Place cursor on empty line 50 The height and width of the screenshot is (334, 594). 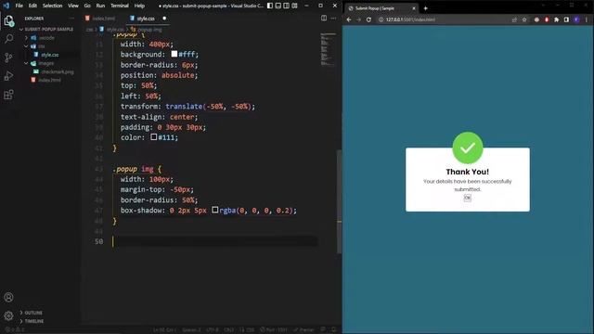(214, 241)
